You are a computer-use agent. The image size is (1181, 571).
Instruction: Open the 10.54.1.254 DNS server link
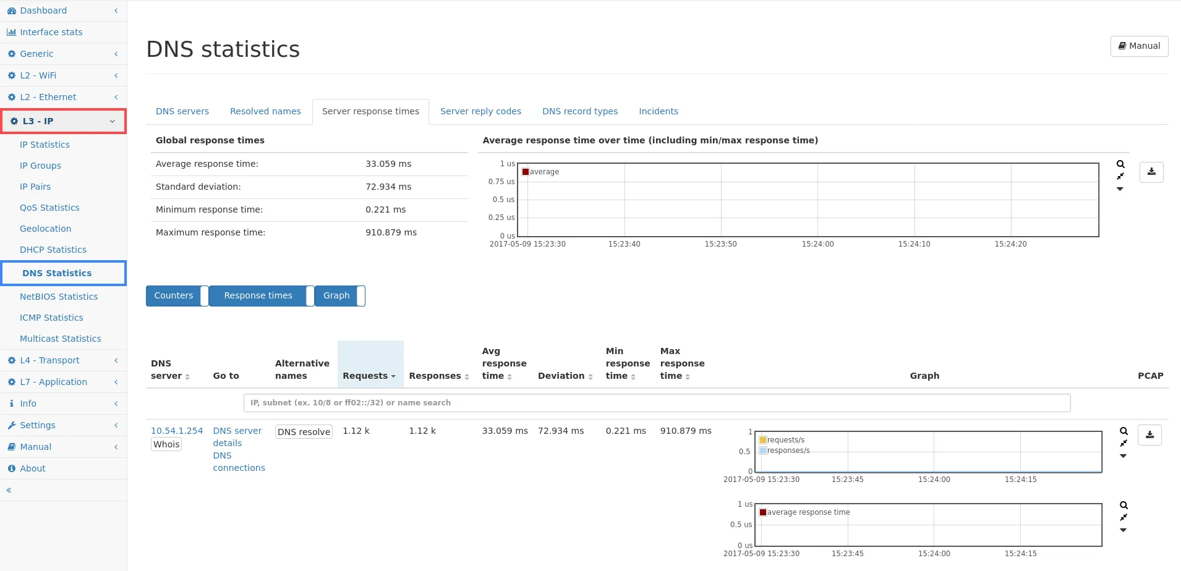click(177, 431)
